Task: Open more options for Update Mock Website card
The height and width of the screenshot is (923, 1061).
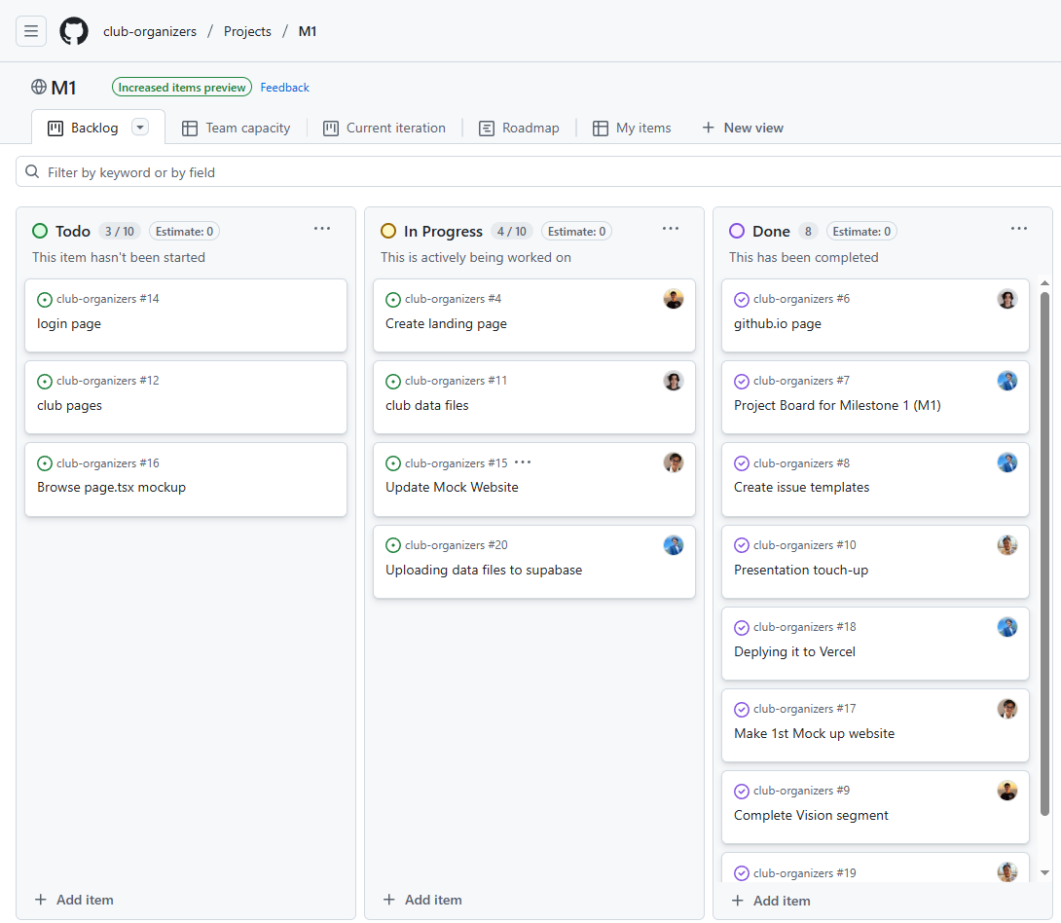Action: click(x=523, y=463)
